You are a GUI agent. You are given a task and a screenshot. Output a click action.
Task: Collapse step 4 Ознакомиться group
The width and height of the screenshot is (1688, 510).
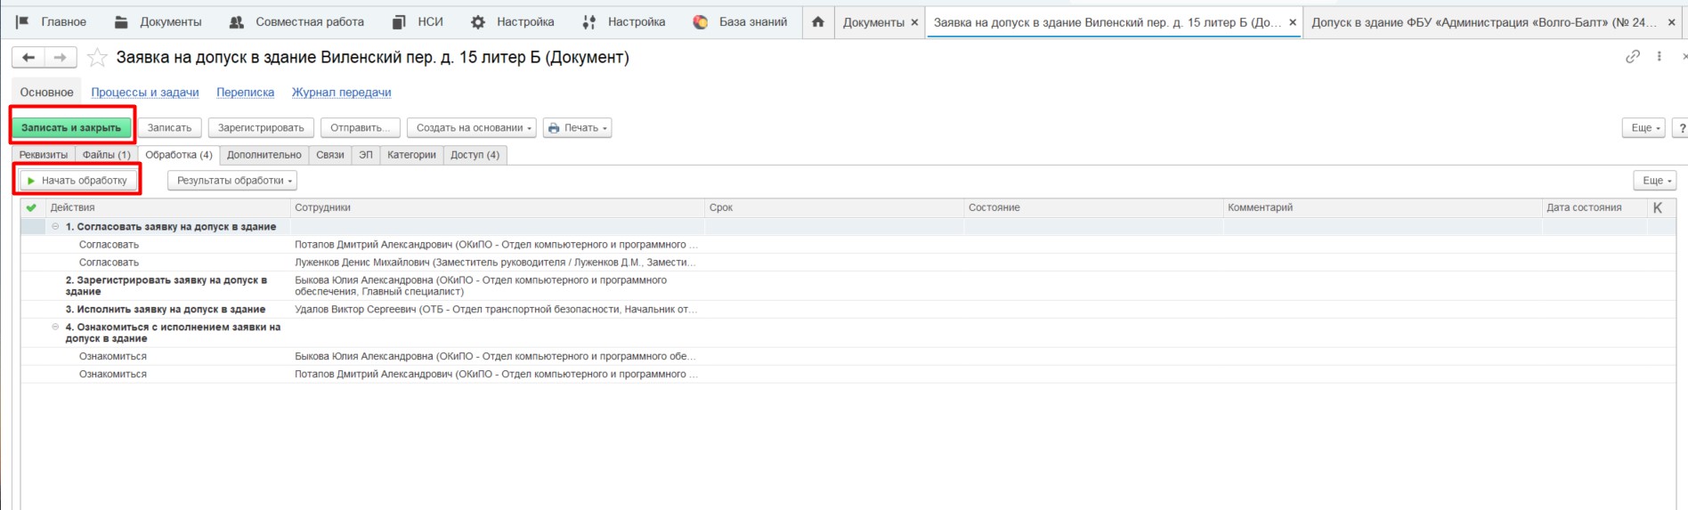(55, 328)
